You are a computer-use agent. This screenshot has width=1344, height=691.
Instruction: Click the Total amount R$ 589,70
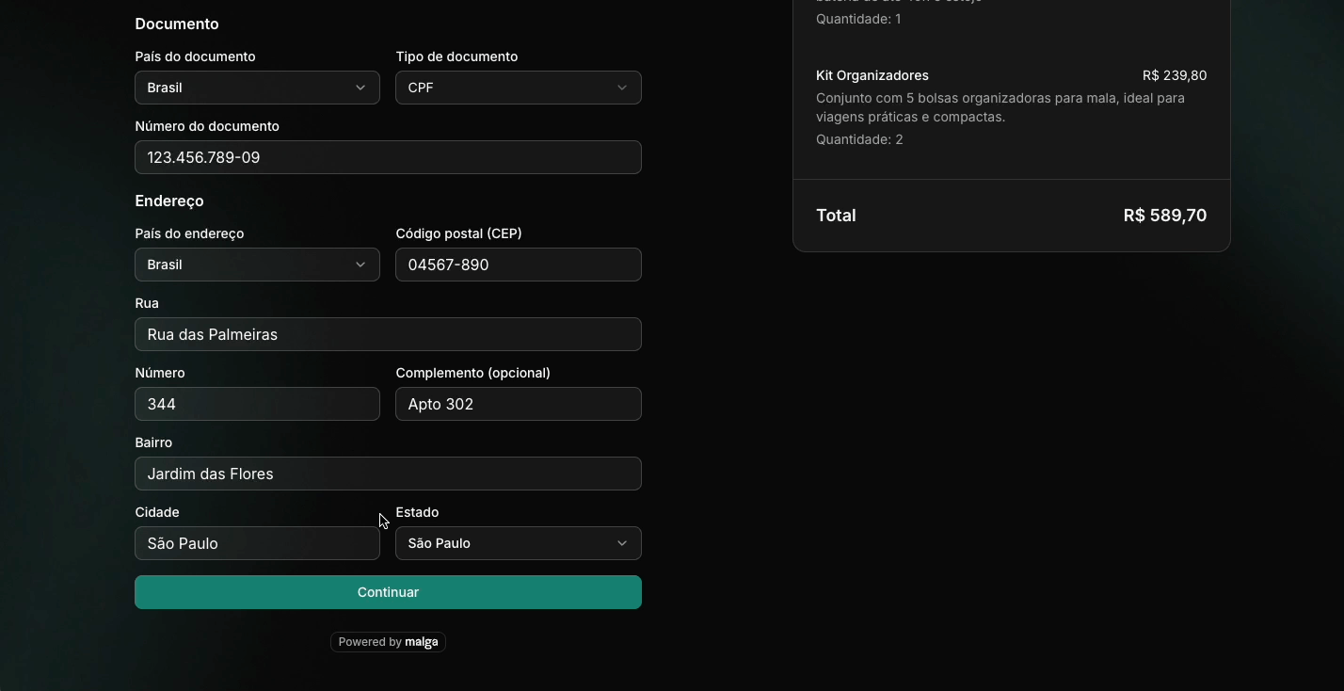coord(1165,215)
